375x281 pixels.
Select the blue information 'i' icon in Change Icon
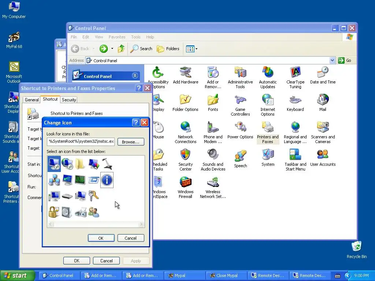107,180
